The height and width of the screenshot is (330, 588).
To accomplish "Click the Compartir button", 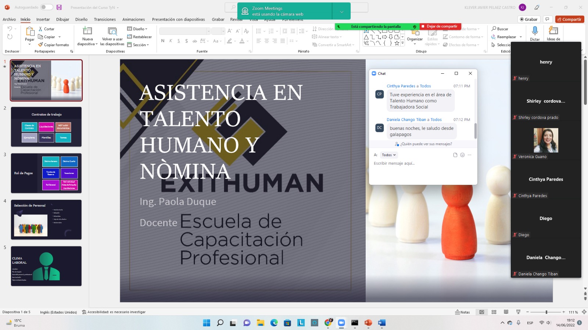I will point(569,19).
